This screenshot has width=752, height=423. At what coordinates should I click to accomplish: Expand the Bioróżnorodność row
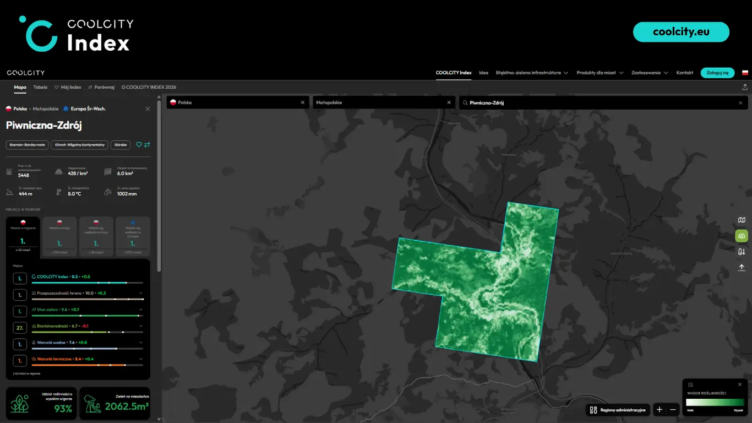141,326
